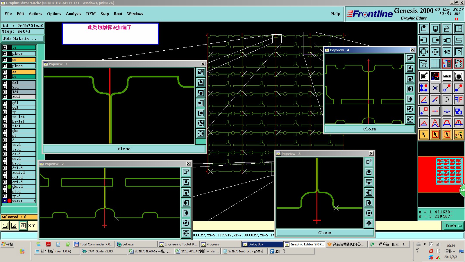Open the Inch units option menu
The width and height of the screenshot is (465, 262).
pyautogui.click(x=453, y=226)
